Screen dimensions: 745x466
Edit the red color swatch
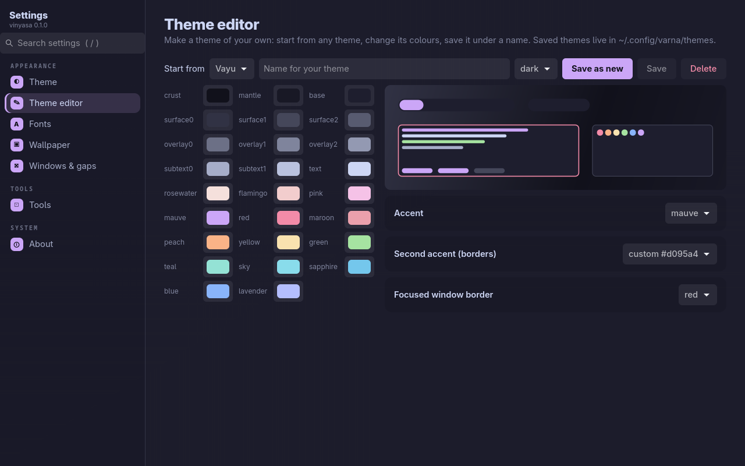(x=288, y=218)
